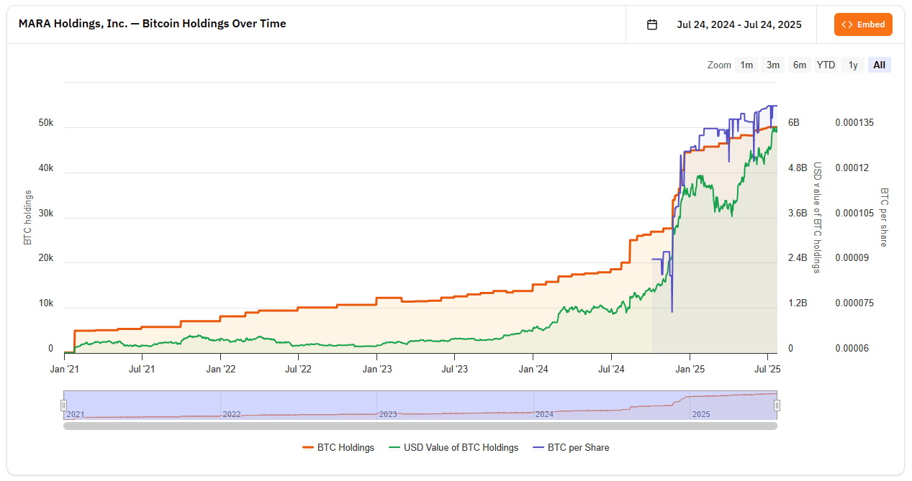This screenshot has width=912, height=481.
Task: Click the Jan '21 x-axis label
Action: click(x=65, y=369)
